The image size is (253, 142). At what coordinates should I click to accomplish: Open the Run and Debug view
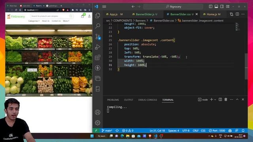tap(98, 47)
